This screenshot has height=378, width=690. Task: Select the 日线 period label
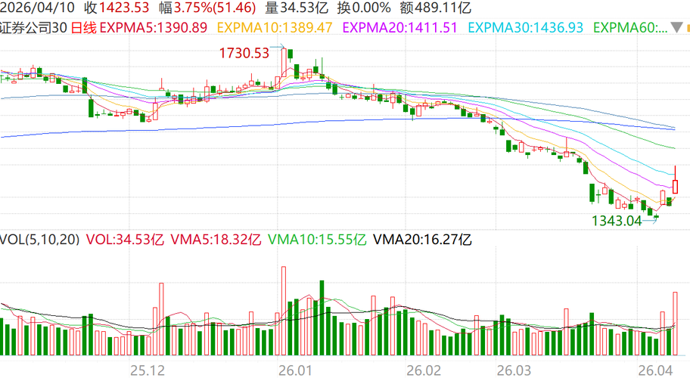tap(83, 28)
